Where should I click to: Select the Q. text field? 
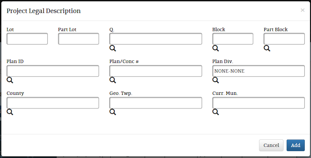156,39
